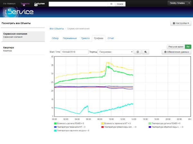Click the Start Time date field
Viewport: 193px width, 144px height.
(75, 52)
